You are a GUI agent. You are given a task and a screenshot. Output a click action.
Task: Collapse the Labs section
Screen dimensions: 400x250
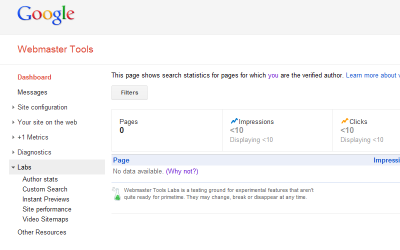click(24, 167)
